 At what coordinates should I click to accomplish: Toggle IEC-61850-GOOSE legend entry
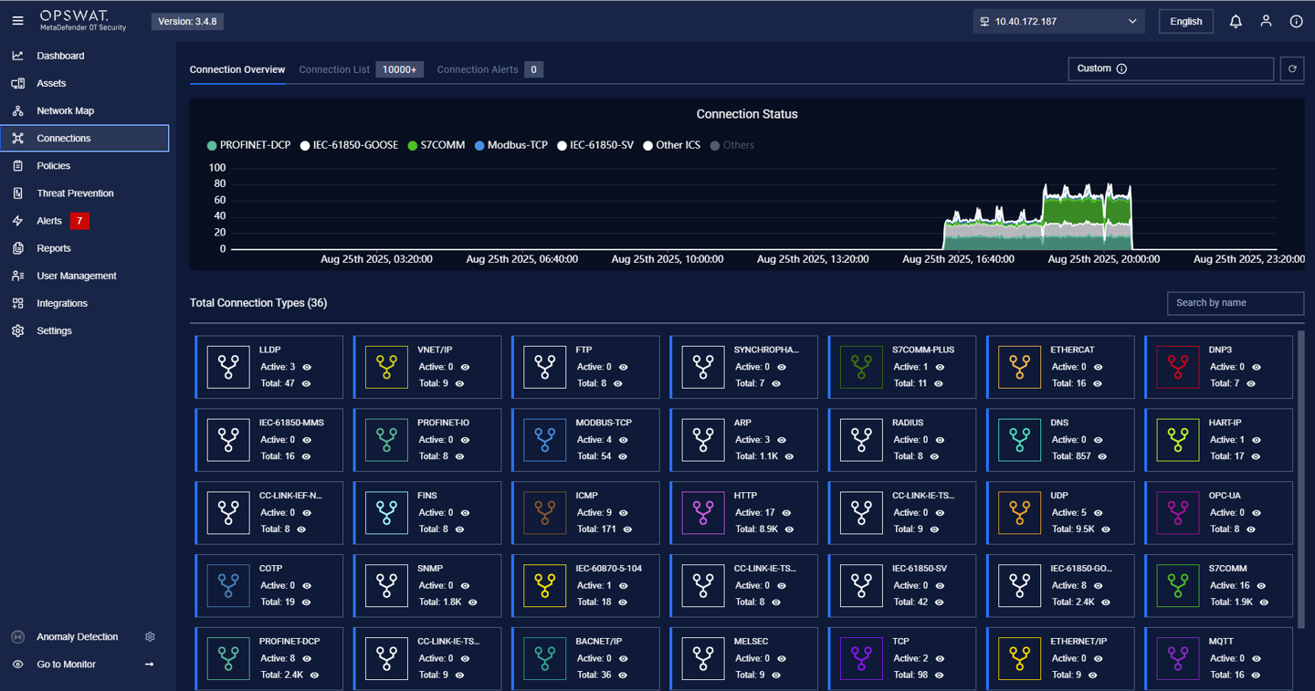click(349, 145)
